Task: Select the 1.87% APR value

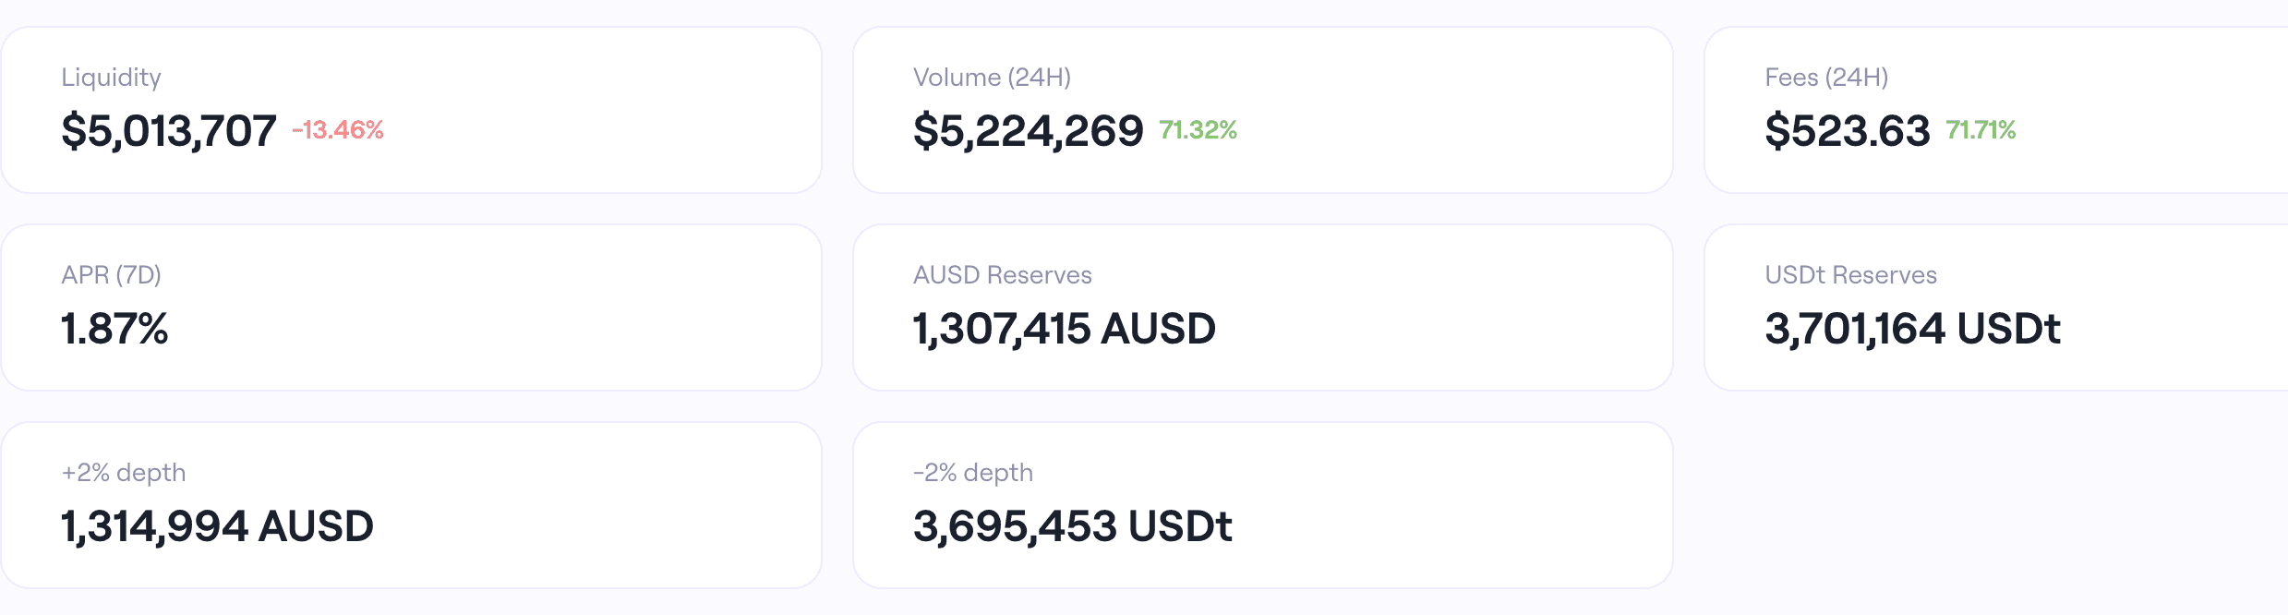Action: click(x=114, y=329)
